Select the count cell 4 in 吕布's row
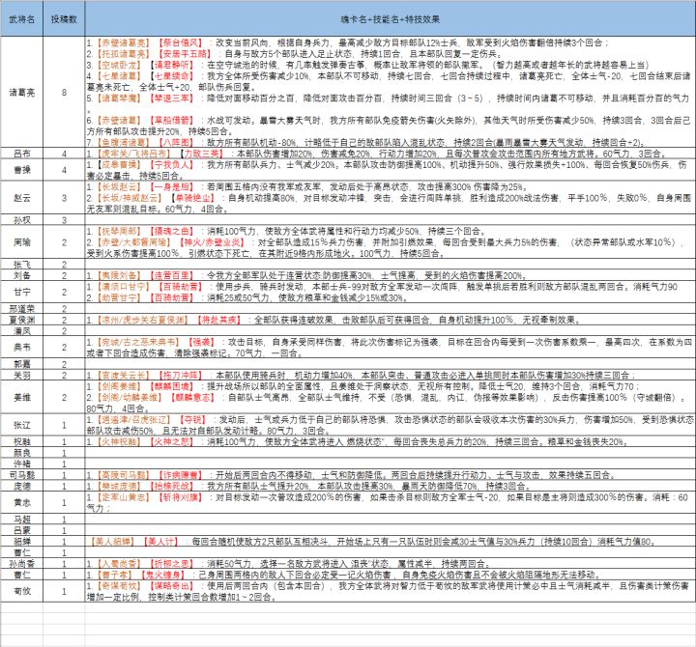Screen dimensions: 696x647 (64, 154)
